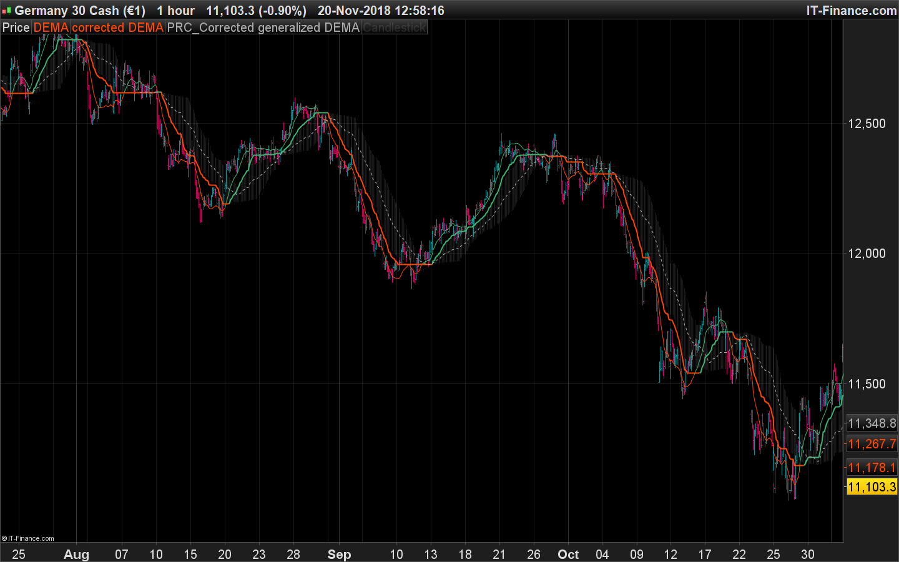
Task: Click the 09 date label on time axis
Action: pos(637,555)
